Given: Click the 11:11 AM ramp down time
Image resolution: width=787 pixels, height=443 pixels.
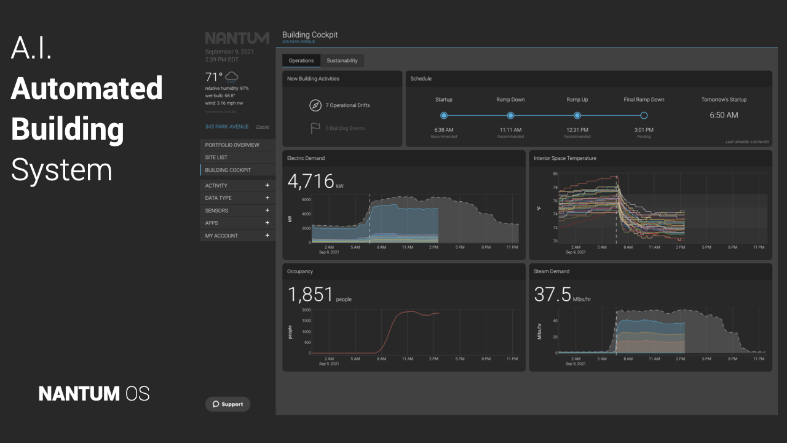Looking at the screenshot, I should click(x=510, y=130).
